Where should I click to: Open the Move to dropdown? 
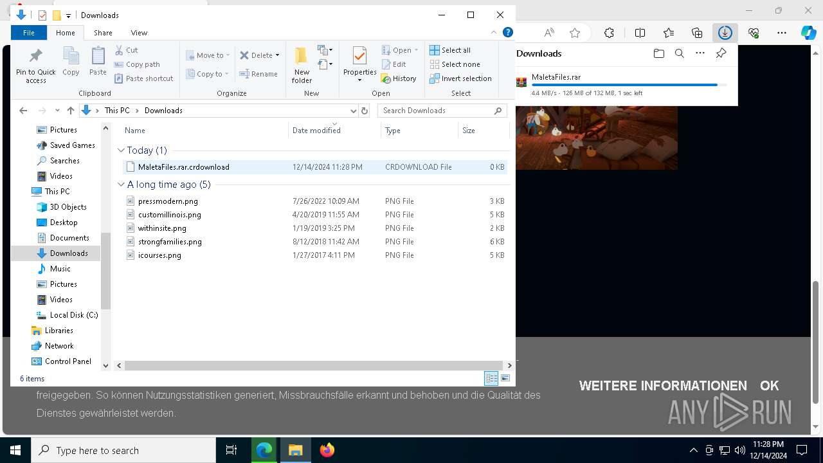pos(207,55)
